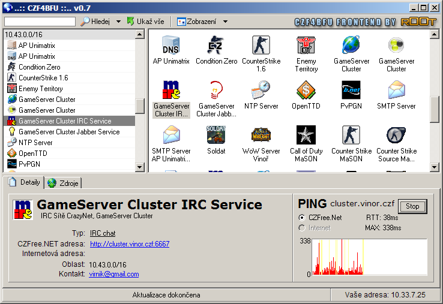
Task: Switch to Zdroje tab
Action: 63,183
